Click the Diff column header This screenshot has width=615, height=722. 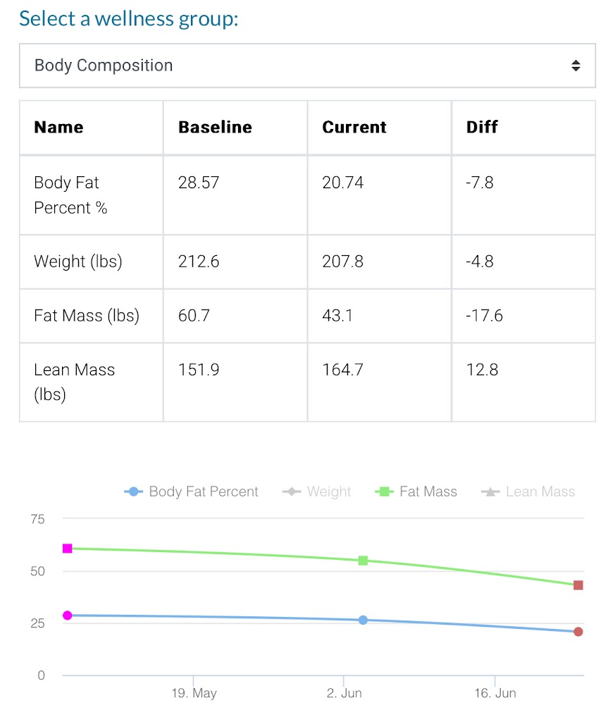(x=482, y=128)
